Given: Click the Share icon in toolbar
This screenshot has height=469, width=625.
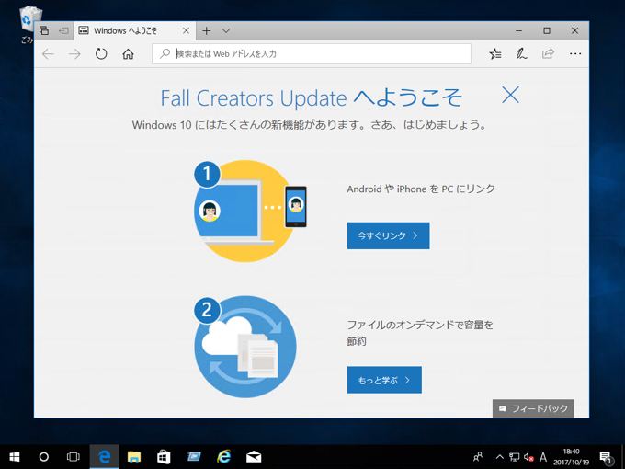Looking at the screenshot, I should 548,53.
